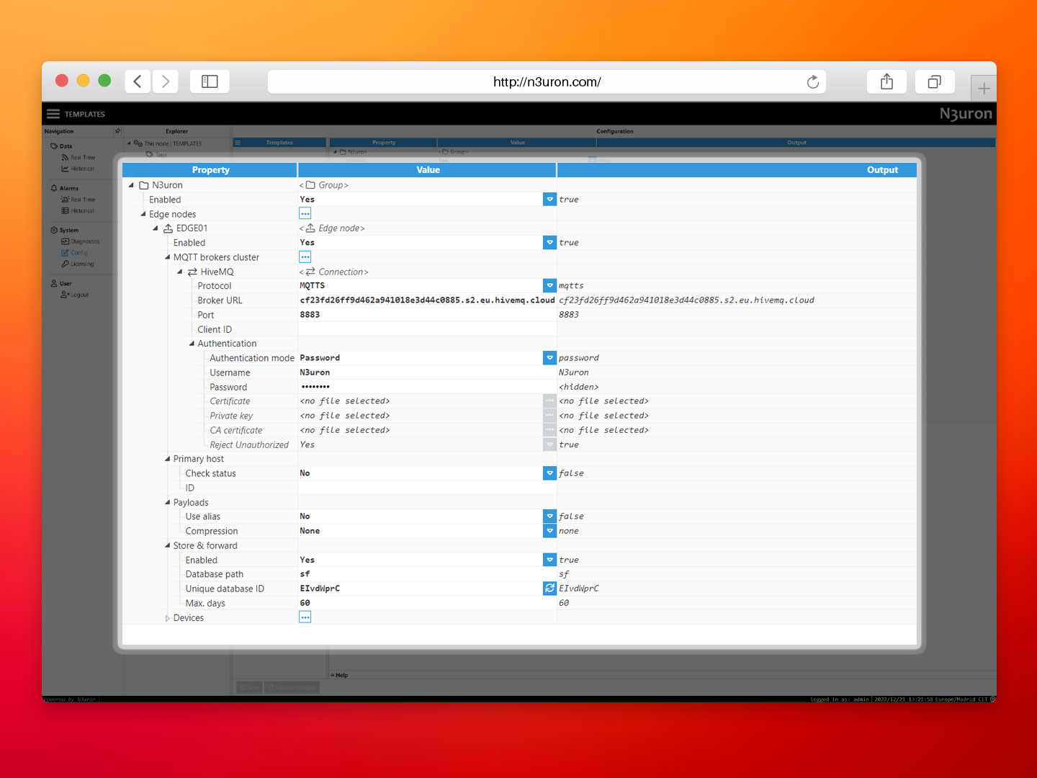This screenshot has height=778, width=1037.
Task: Click the N3uron folder icon
Action: point(144,185)
